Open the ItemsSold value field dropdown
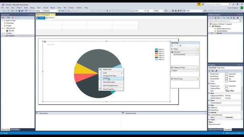The height and width of the screenshot is (137, 244). tap(197, 52)
